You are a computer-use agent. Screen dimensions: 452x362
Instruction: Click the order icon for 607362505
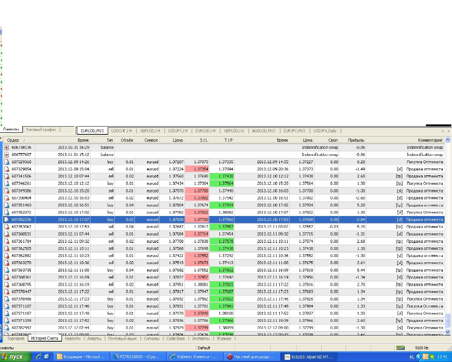(x=6, y=249)
